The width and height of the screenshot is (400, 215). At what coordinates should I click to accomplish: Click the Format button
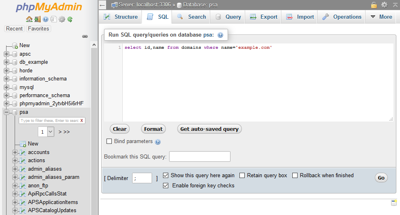[x=153, y=129]
